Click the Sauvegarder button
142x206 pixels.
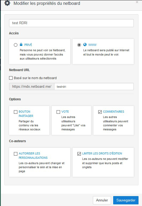[126, 200]
